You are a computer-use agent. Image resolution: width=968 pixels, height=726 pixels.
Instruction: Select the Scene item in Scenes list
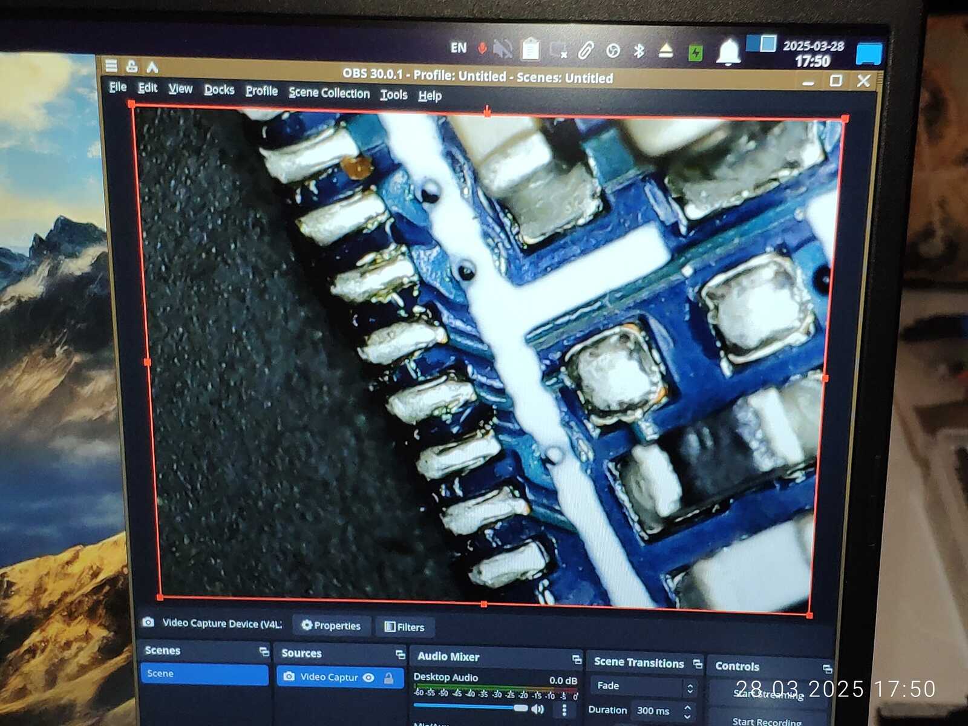(x=204, y=674)
